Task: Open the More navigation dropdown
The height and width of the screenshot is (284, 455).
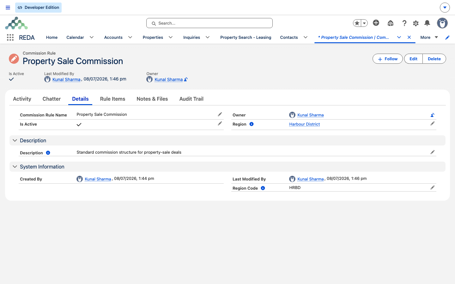Action: pyautogui.click(x=429, y=37)
